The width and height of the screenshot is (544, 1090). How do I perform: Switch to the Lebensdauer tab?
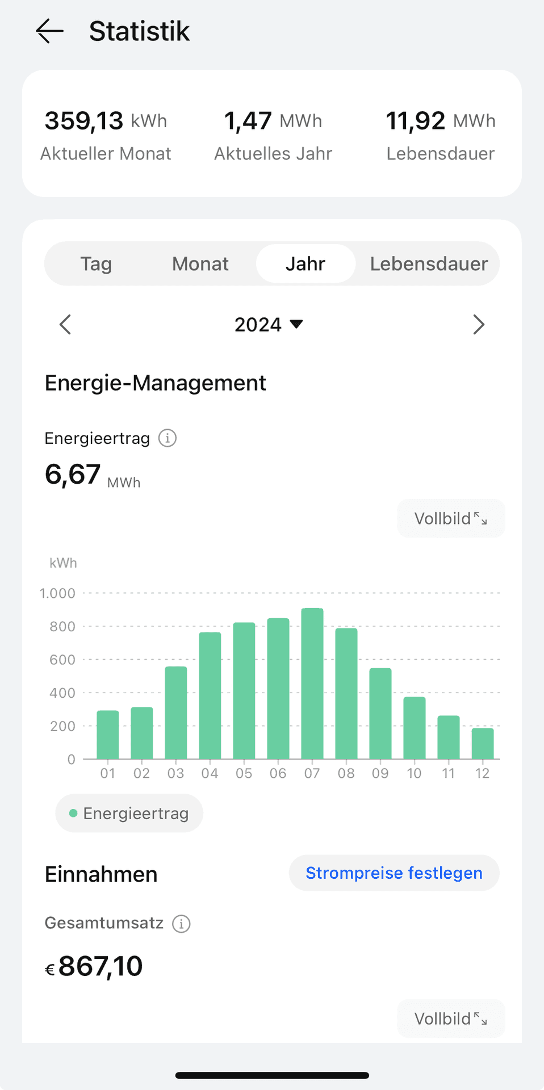pos(429,264)
